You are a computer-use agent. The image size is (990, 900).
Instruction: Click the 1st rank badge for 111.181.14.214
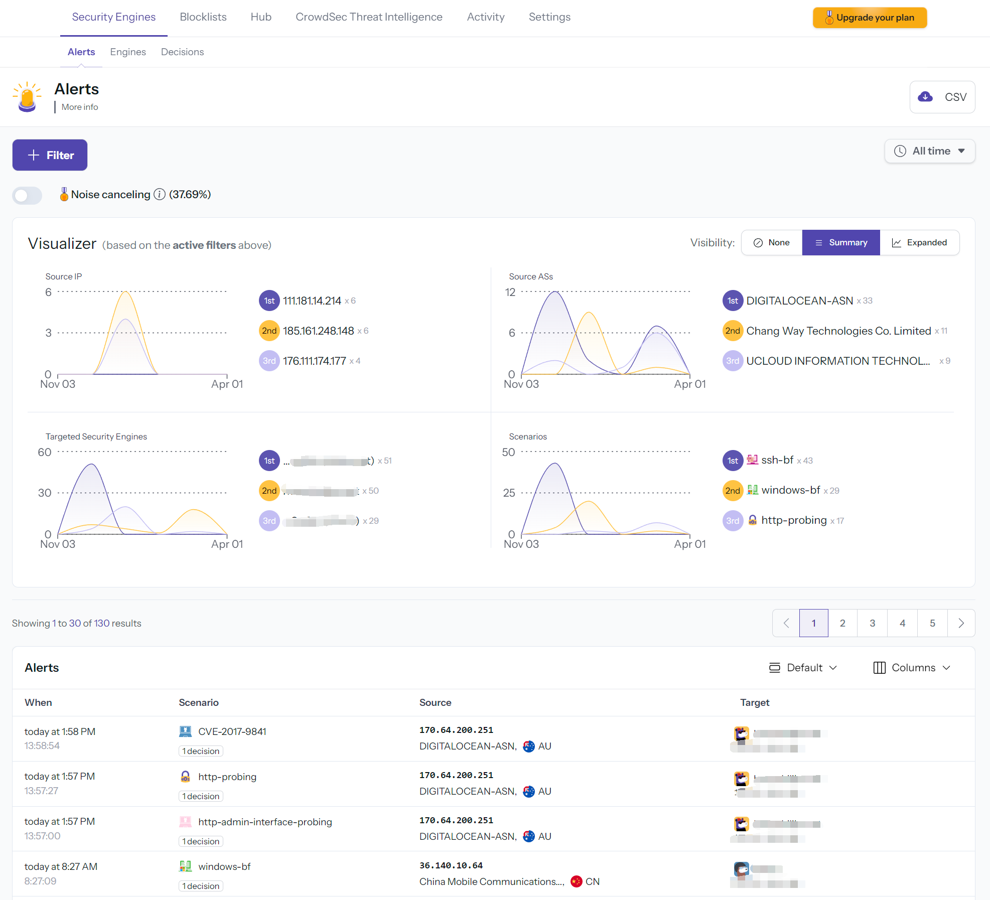pyautogui.click(x=269, y=301)
